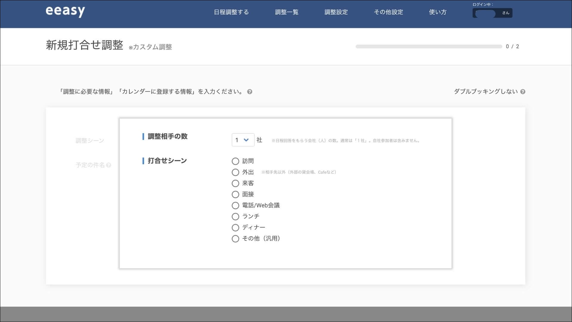Pick 面接 for the meeting type
The height and width of the screenshot is (322, 572).
point(235,194)
